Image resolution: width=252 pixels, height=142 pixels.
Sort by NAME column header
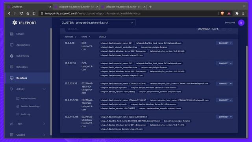pyautogui.click(x=86, y=37)
